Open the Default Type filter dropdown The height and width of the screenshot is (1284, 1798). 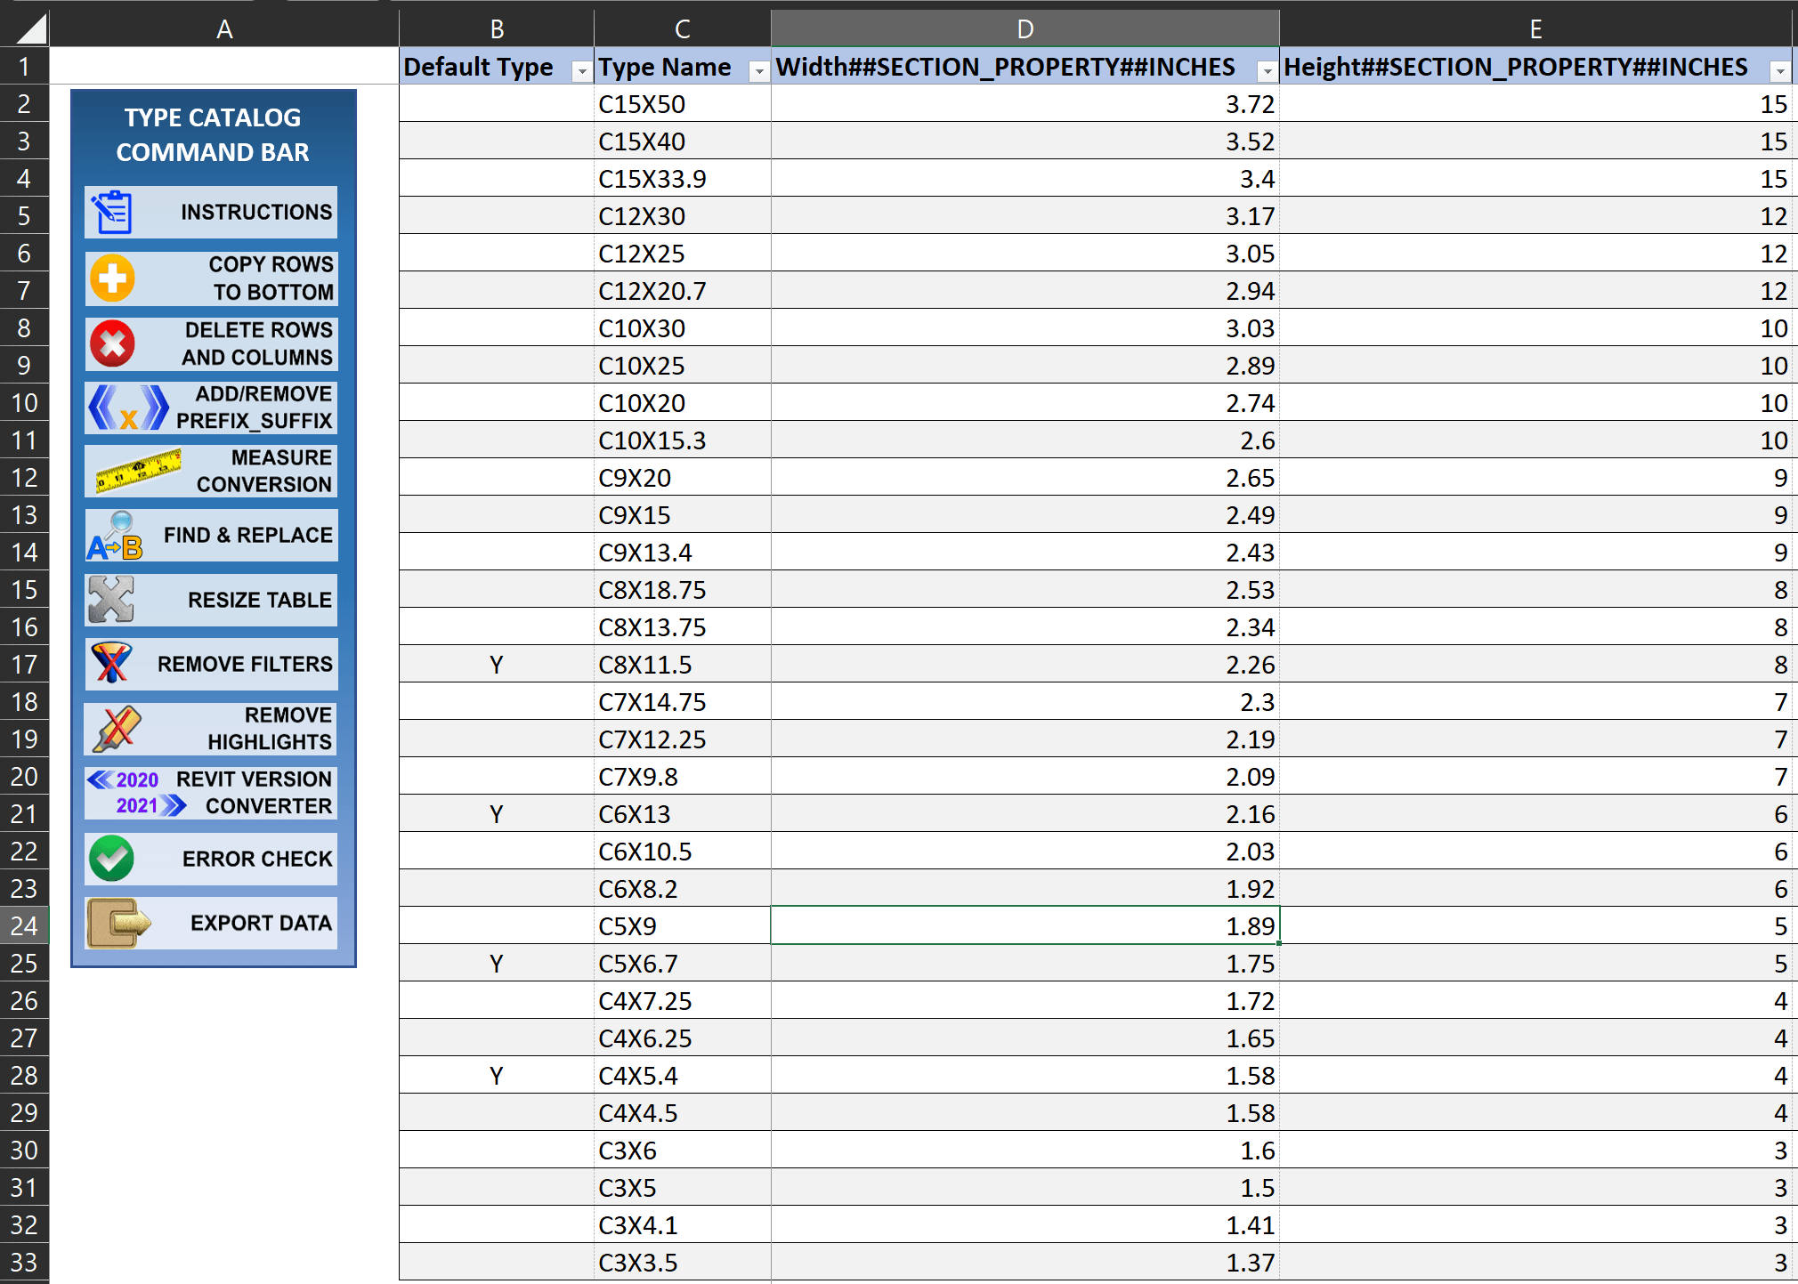pyautogui.click(x=581, y=71)
